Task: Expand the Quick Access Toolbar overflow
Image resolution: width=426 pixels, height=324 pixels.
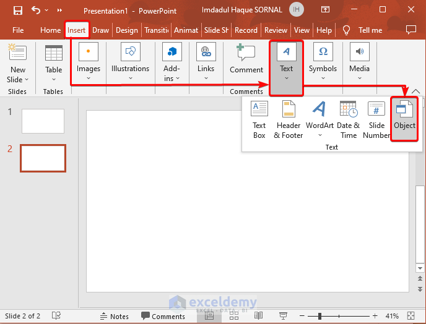Action: point(59,11)
